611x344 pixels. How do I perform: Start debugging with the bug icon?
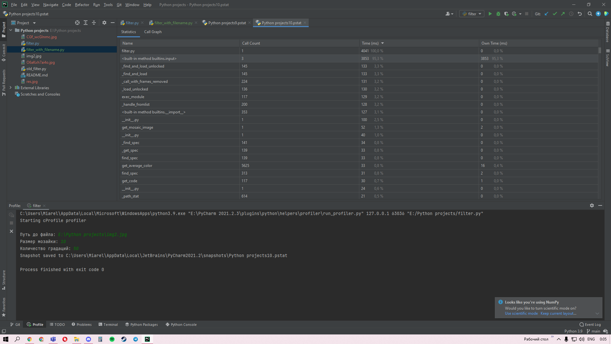click(x=498, y=14)
